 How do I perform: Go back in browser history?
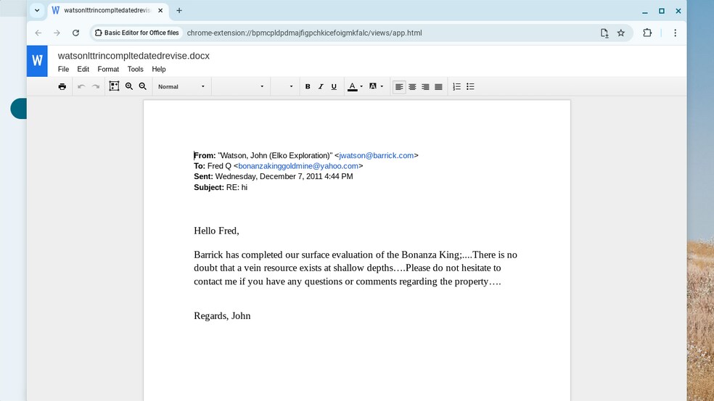pyautogui.click(x=38, y=33)
